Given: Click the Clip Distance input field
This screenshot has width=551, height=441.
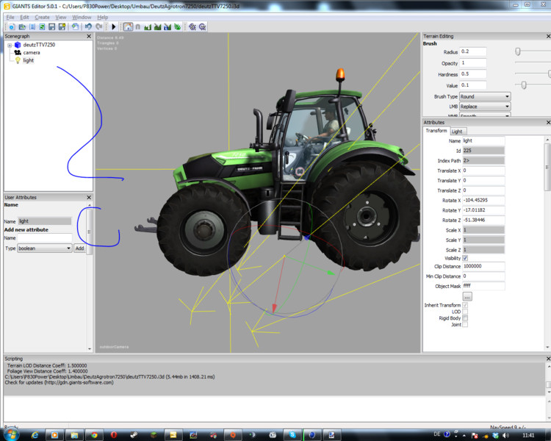Looking at the screenshot, I should 483,266.
